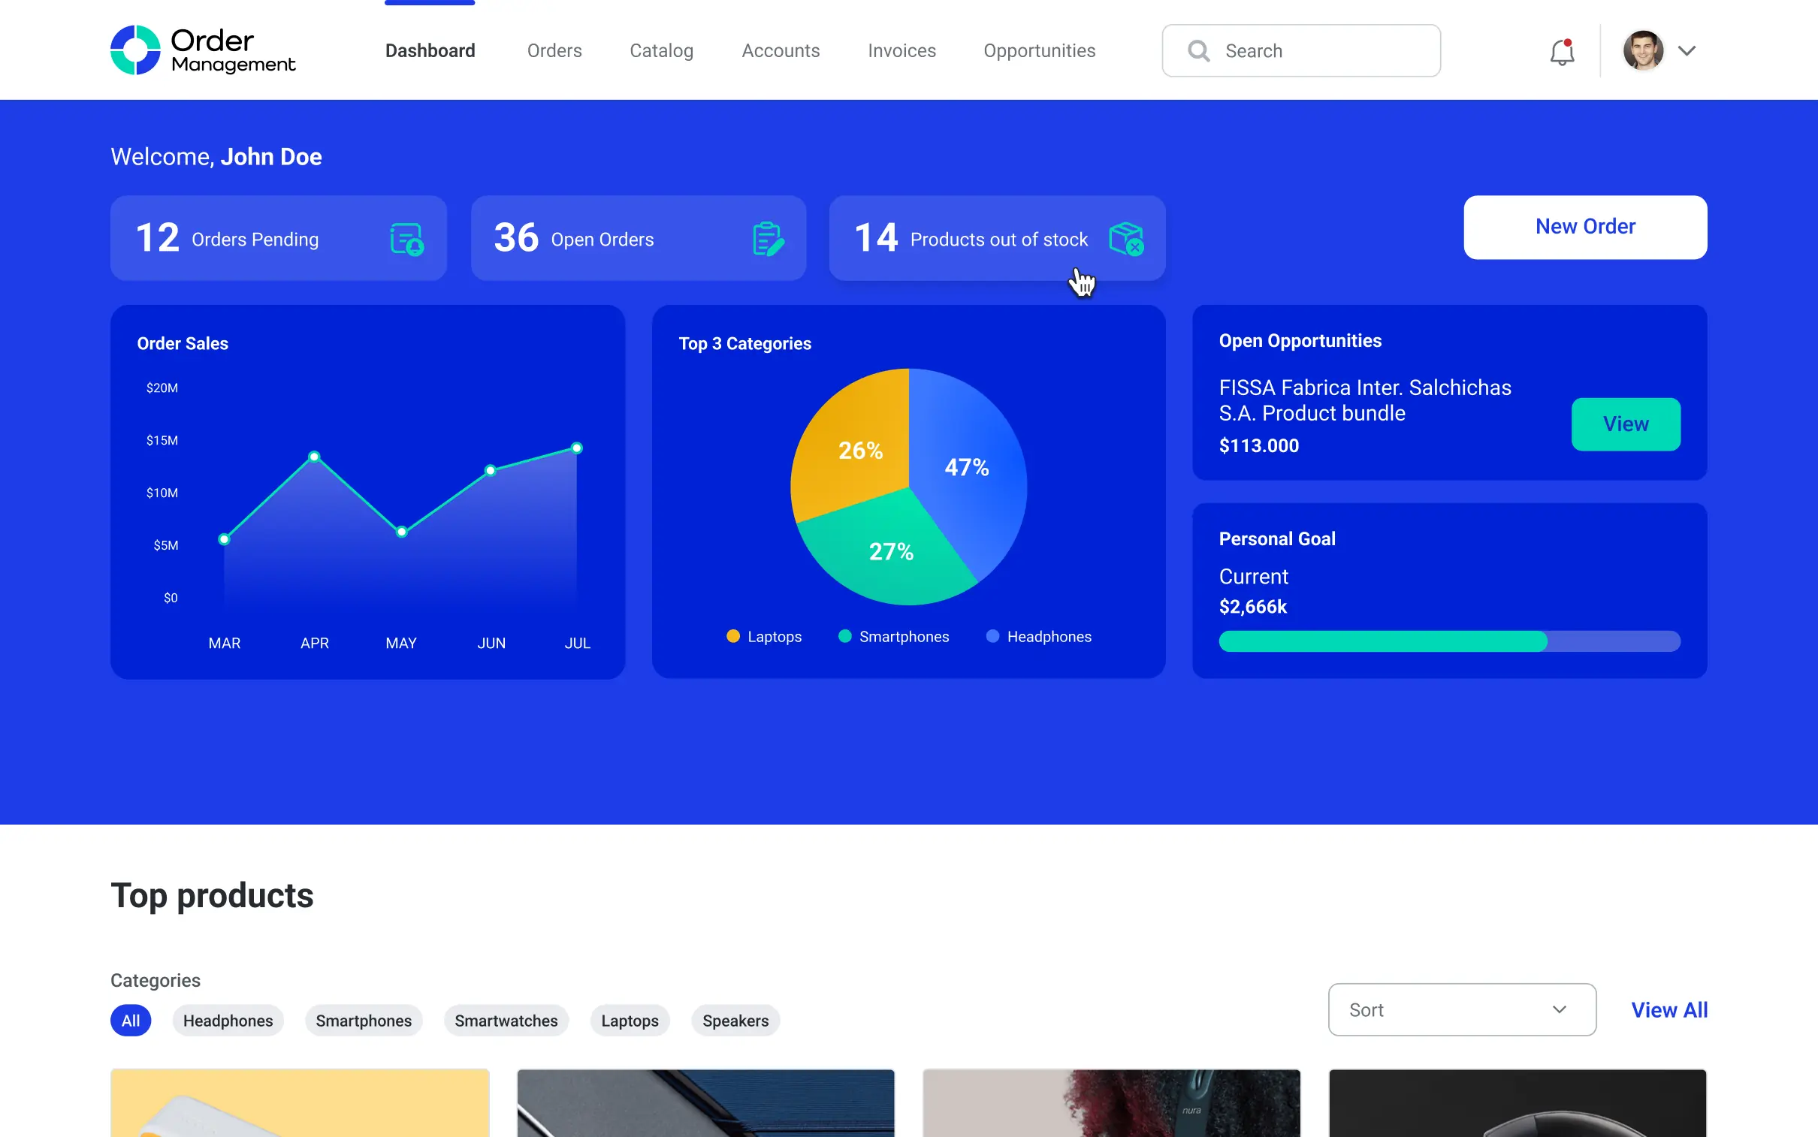This screenshot has height=1137, width=1818.
Task: Open the Catalog section
Action: (x=660, y=50)
